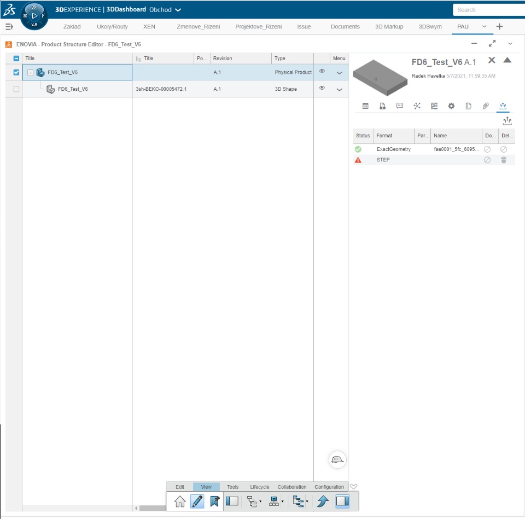Toggle the dashboard tab list menu icon
Viewport: 525px width, 519px height.
coord(9,26)
